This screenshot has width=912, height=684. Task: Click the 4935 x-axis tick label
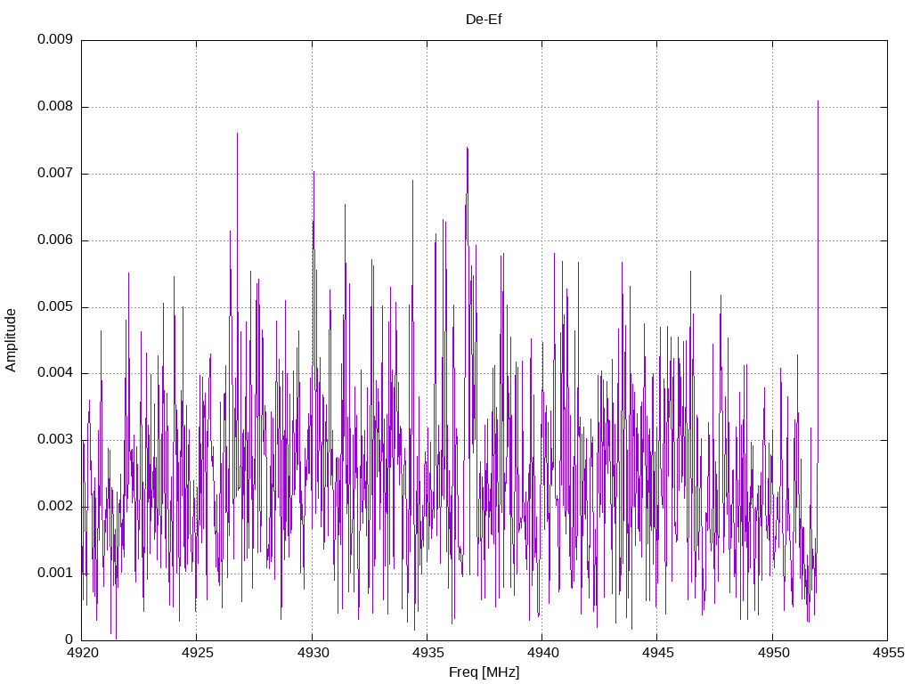(x=427, y=653)
